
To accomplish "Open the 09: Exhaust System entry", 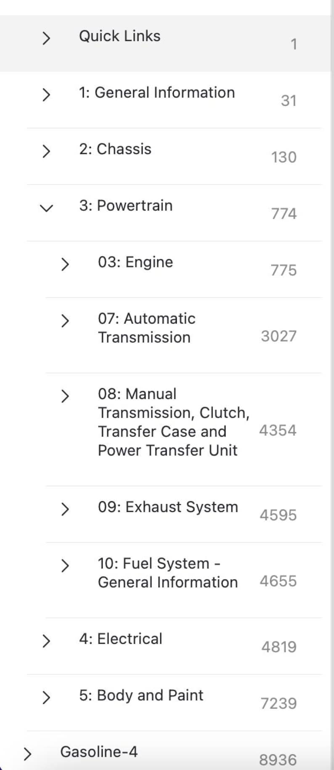I will (x=168, y=507).
